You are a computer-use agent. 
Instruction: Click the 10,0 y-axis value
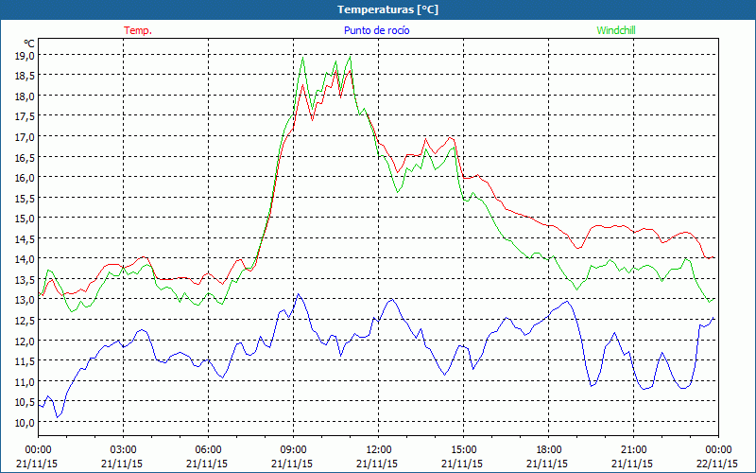pos(26,422)
